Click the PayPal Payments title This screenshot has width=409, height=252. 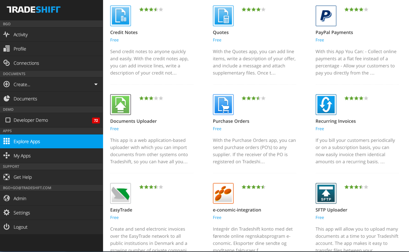click(x=334, y=32)
